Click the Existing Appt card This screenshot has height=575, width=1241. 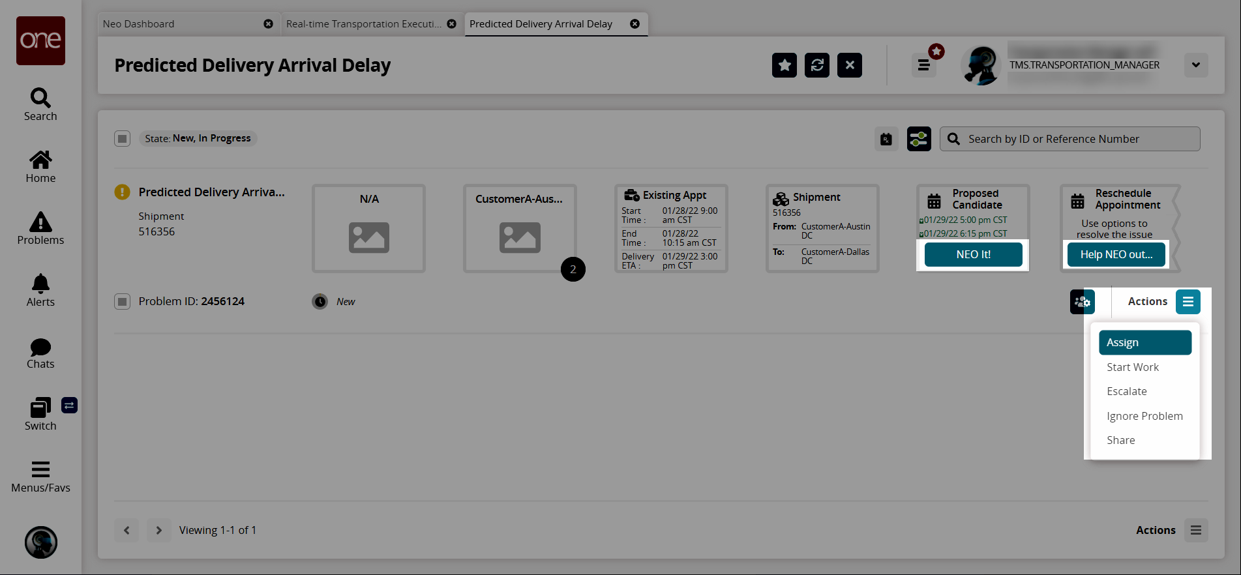pyautogui.click(x=671, y=228)
